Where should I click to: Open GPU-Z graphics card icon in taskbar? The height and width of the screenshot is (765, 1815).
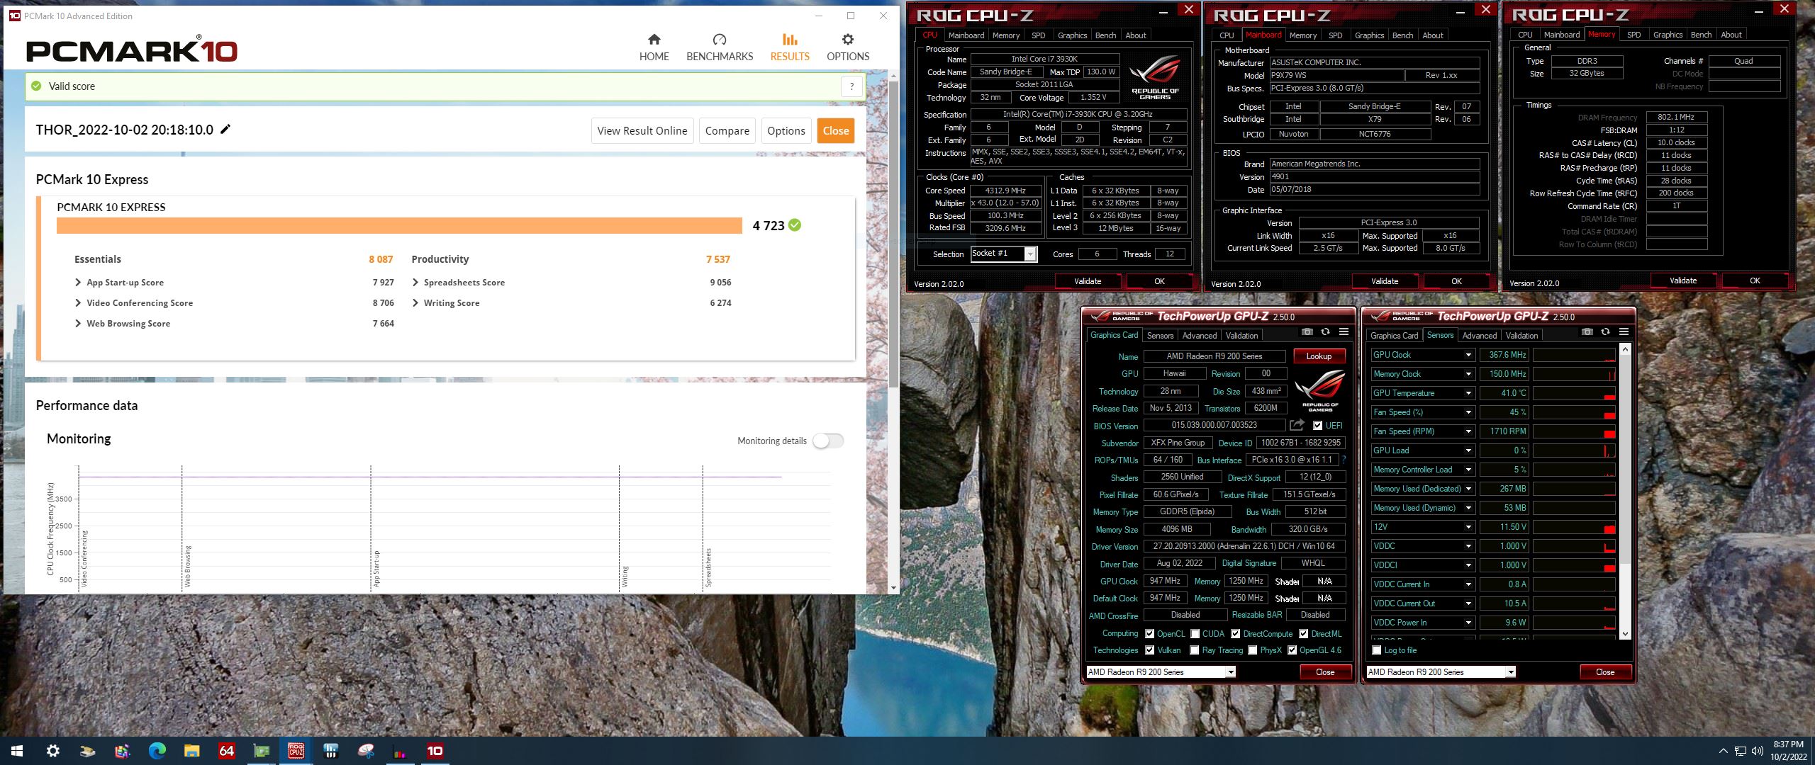point(262,751)
